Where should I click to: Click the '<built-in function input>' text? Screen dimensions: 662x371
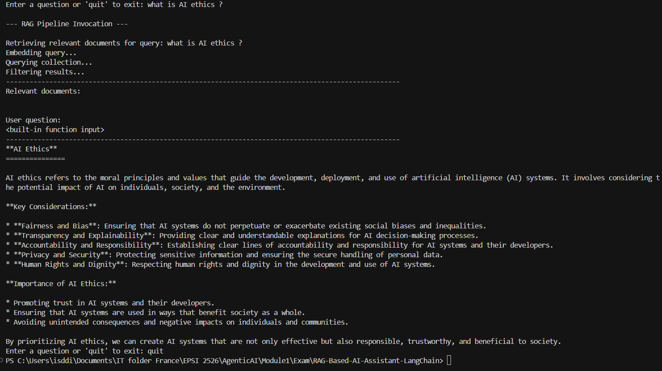[55, 129]
